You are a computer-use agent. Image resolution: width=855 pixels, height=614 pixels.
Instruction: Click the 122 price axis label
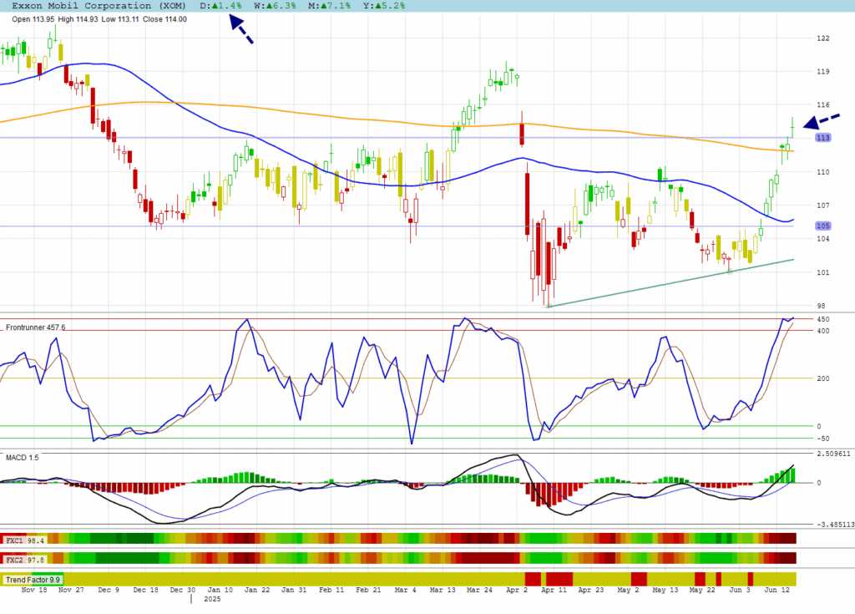pyautogui.click(x=822, y=38)
